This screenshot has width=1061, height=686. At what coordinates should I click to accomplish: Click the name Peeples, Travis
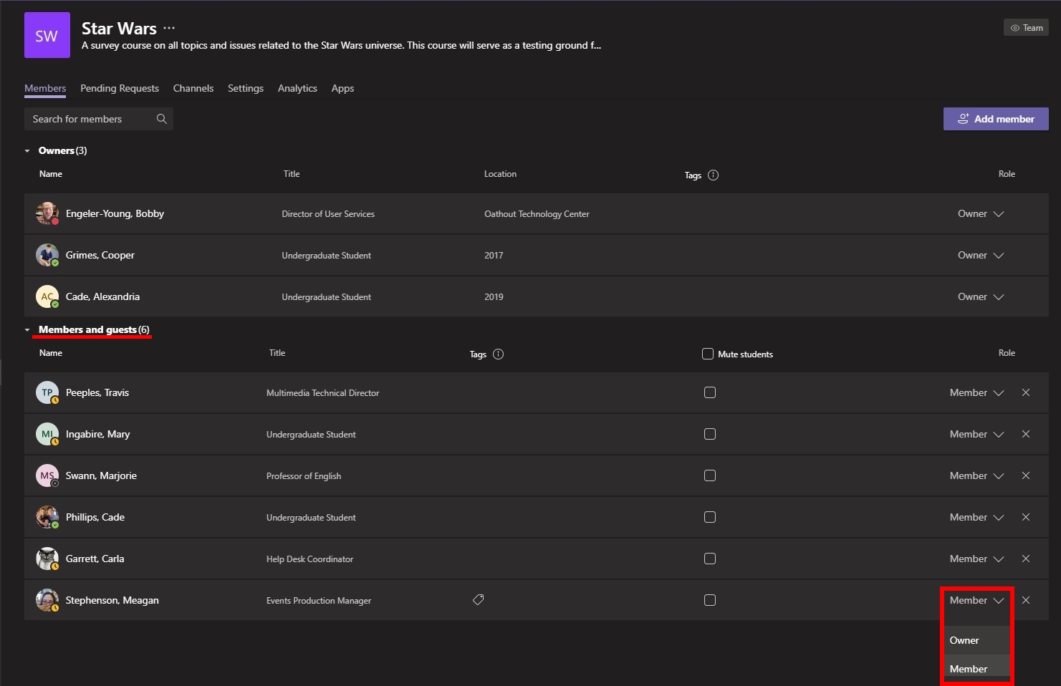click(97, 392)
